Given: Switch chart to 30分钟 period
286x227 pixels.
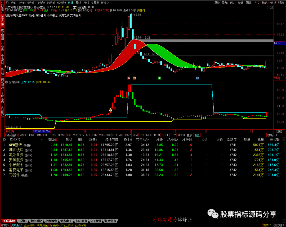Looking at the screenshot, I should point(51,3).
